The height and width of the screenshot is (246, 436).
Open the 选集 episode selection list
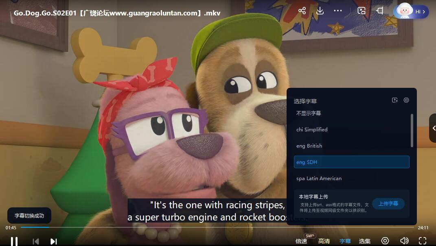(364, 241)
